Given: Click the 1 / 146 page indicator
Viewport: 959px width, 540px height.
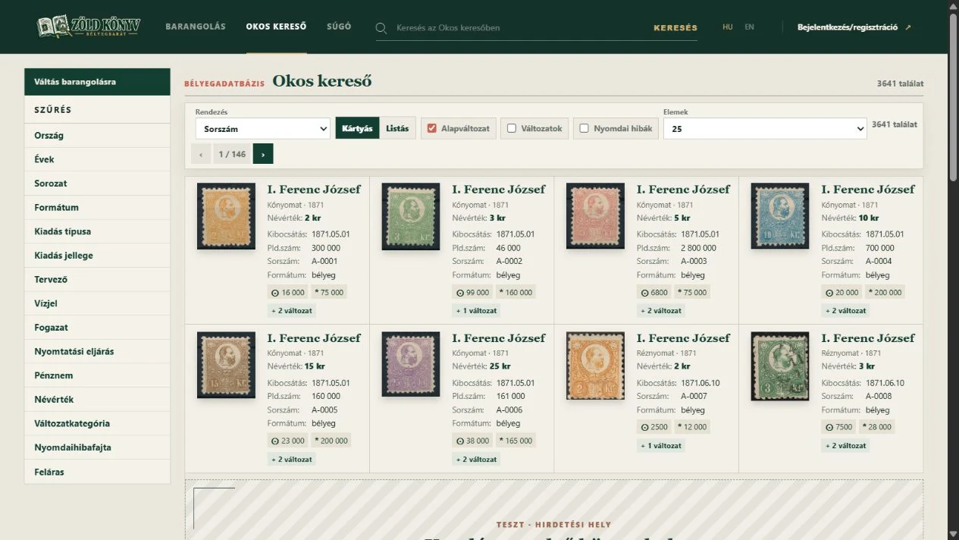Looking at the screenshot, I should click(232, 154).
